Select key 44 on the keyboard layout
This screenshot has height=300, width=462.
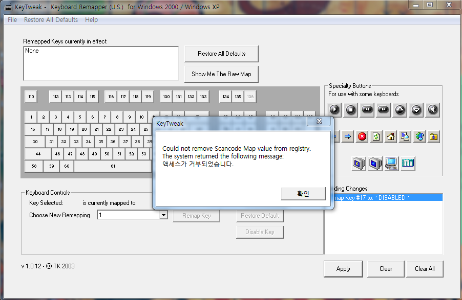coord(38,154)
